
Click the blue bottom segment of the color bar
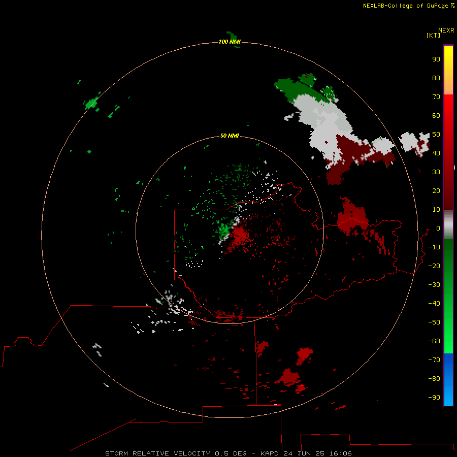[x=448, y=379]
